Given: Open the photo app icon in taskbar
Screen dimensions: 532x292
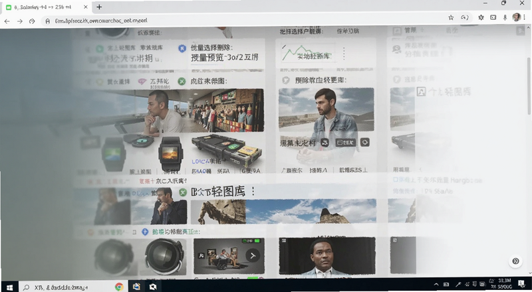Looking at the screenshot, I should pyautogui.click(x=136, y=287).
